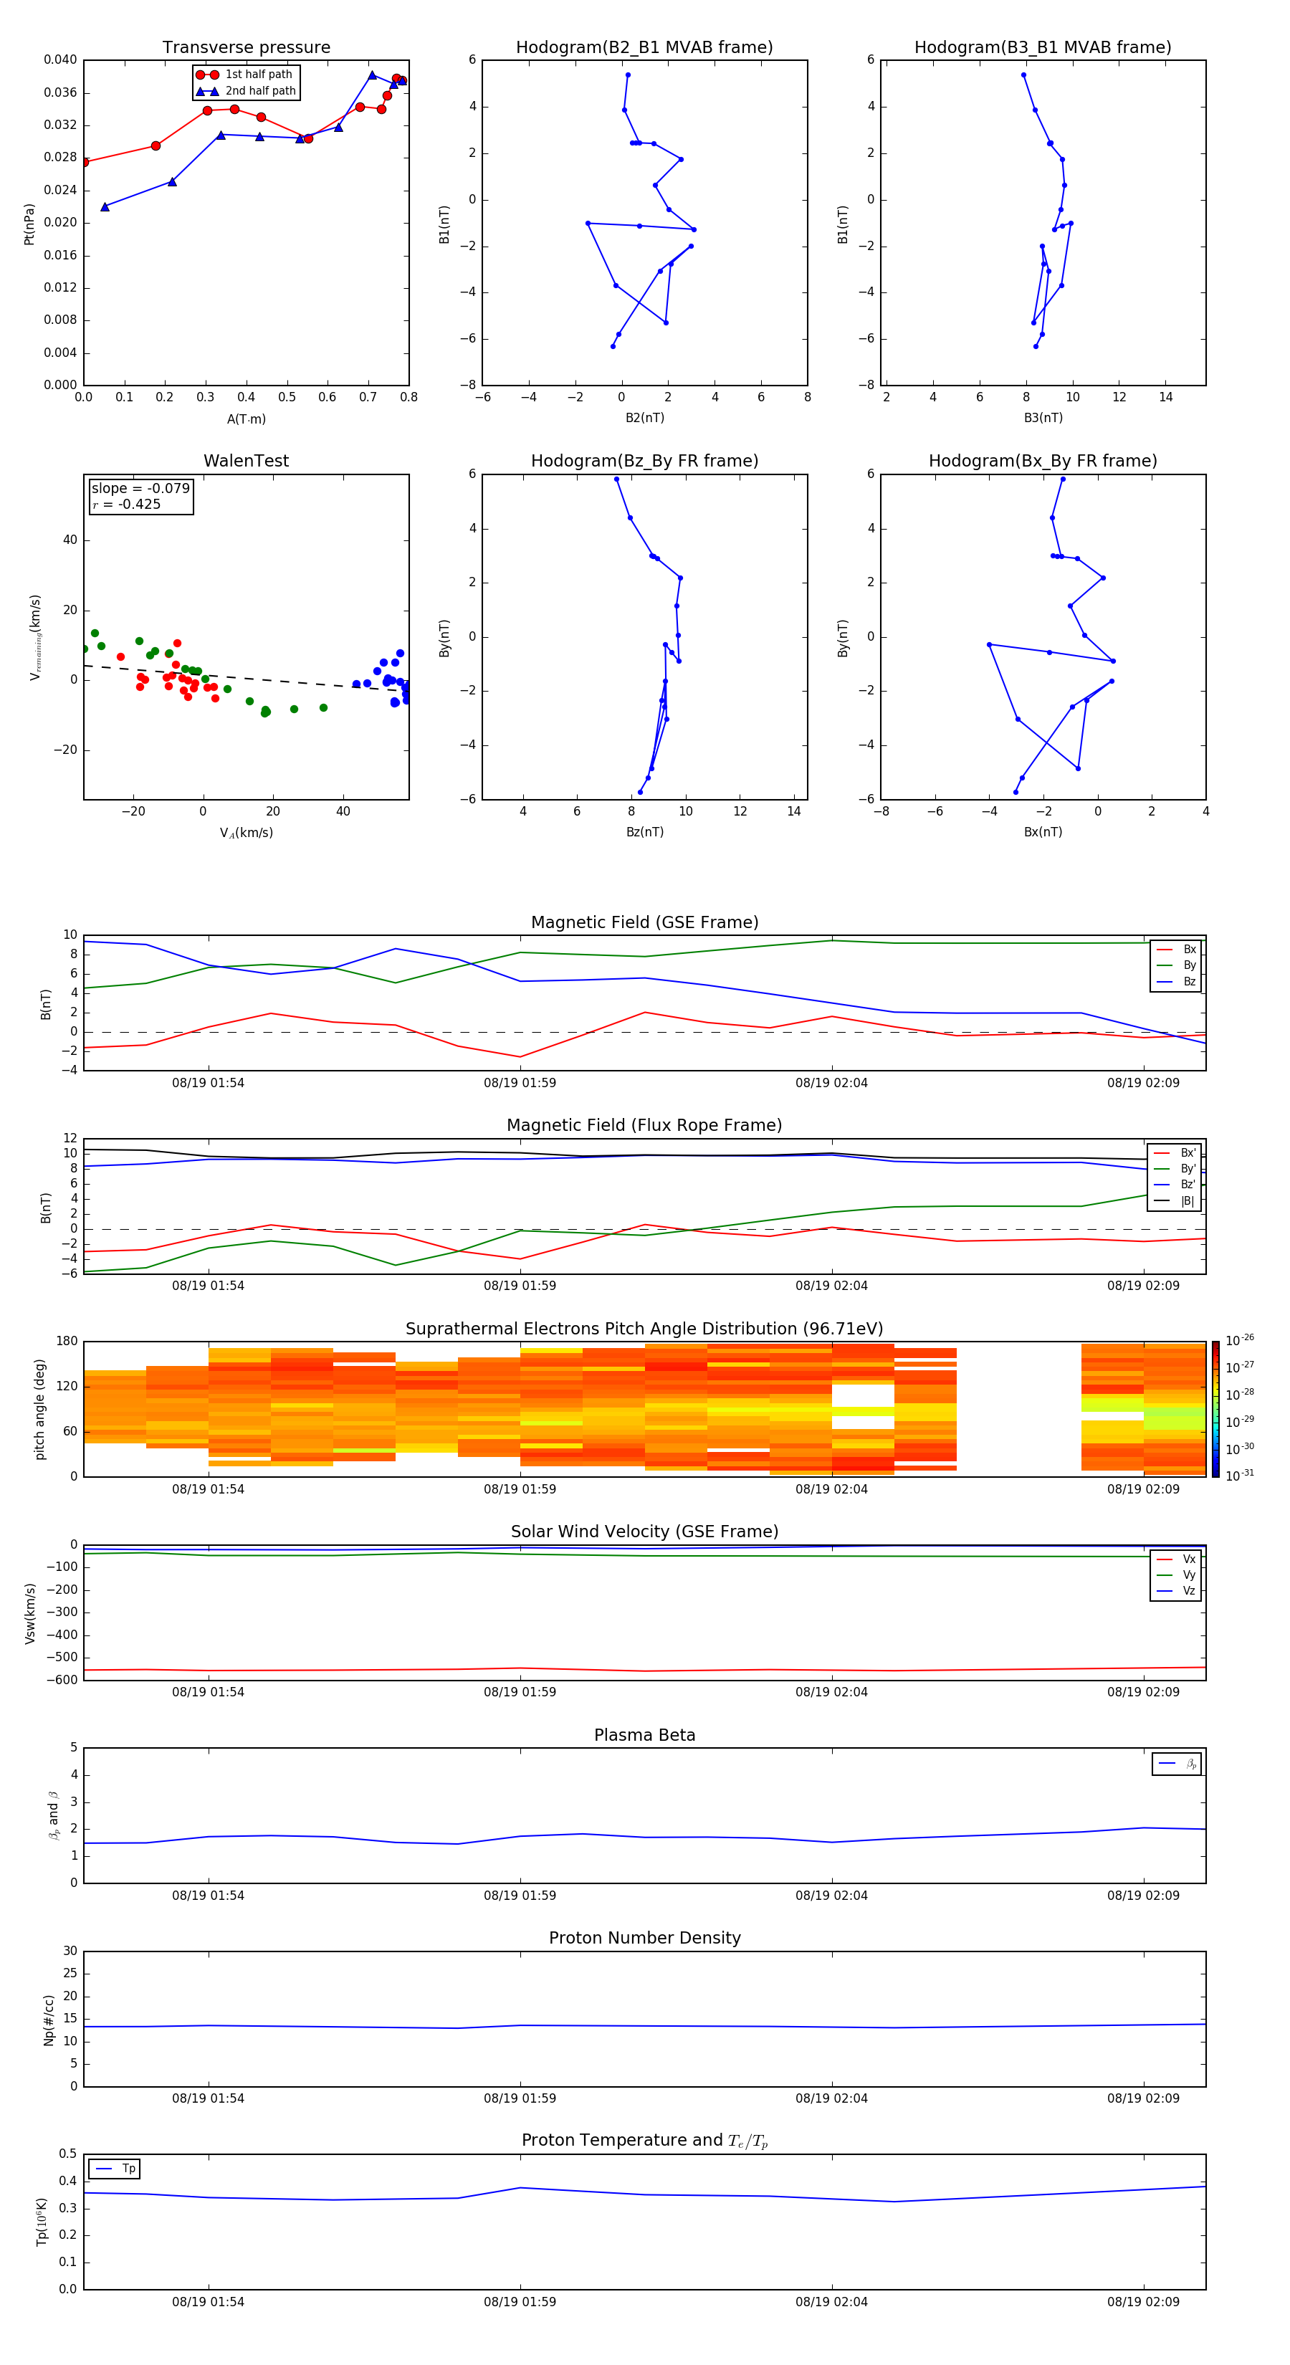Click 'Vz' in solar wind velocity legend
The height and width of the screenshot is (2365, 1290).
1176,1591
